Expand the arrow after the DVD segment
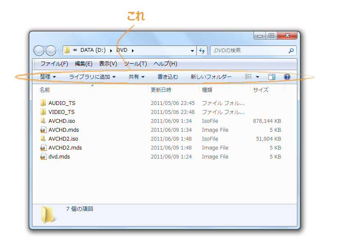 pos(133,51)
